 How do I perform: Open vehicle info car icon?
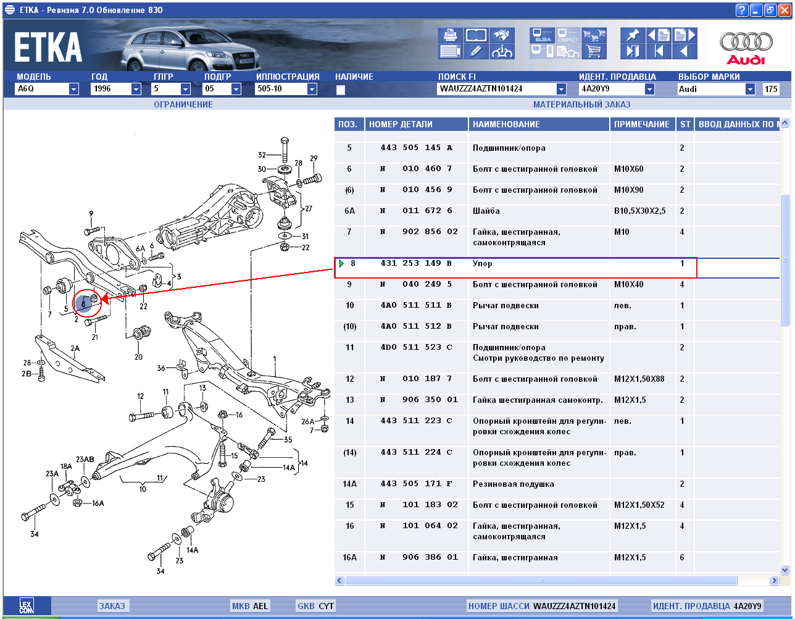502,51
